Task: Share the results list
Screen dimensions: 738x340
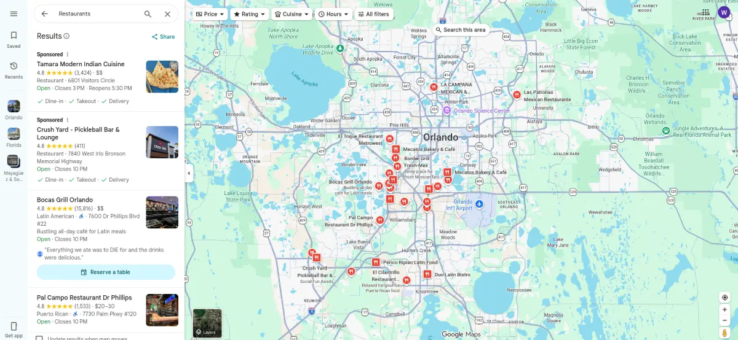Action: pyautogui.click(x=164, y=37)
